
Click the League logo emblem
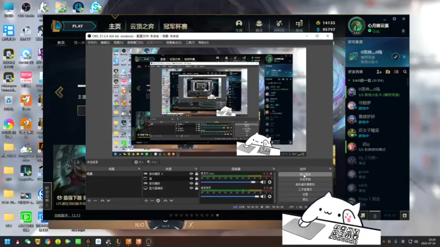coord(57,26)
